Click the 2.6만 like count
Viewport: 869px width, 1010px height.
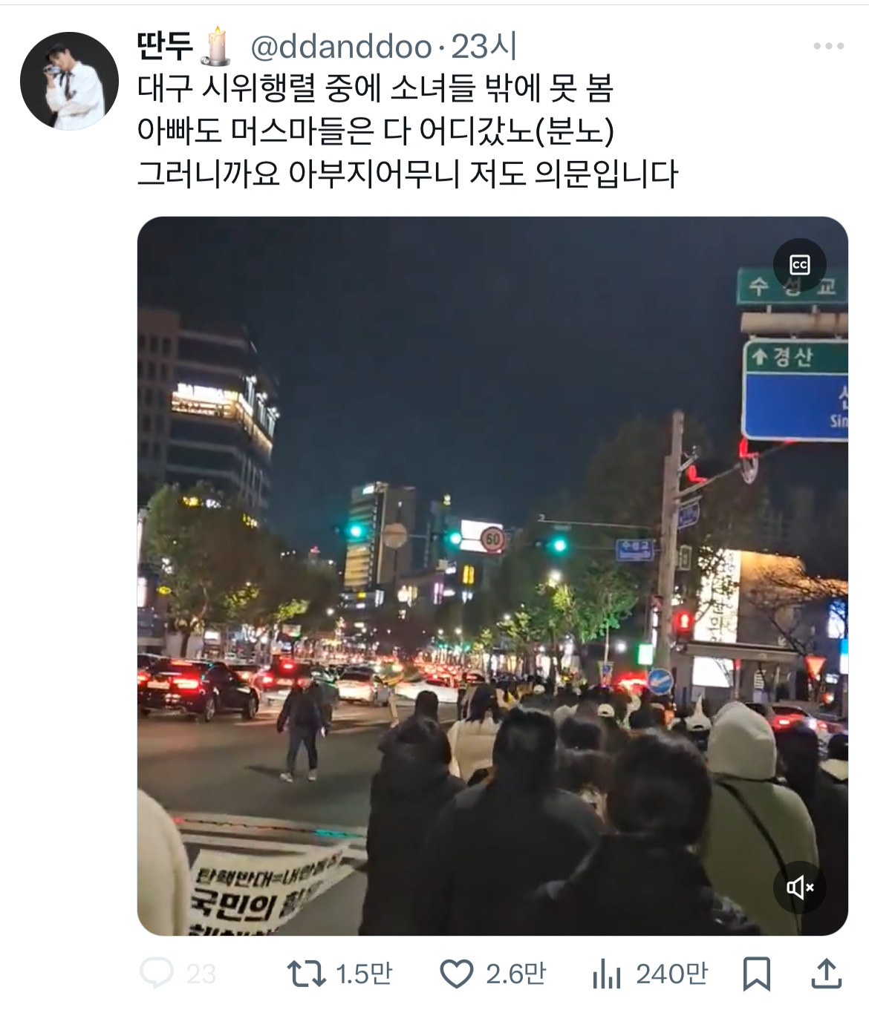pyautogui.click(x=515, y=974)
